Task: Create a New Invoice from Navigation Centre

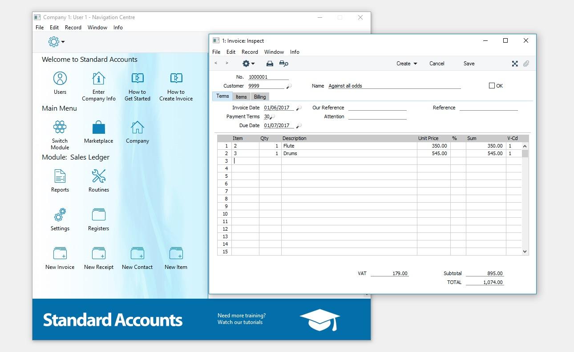Action: (60, 254)
